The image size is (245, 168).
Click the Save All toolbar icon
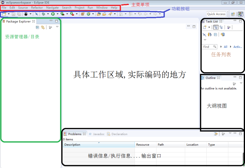[19, 14]
